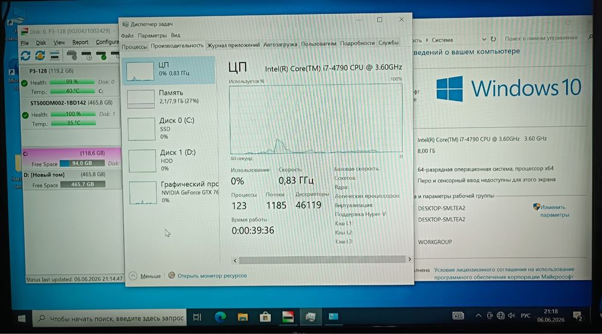Click the Система breadcrumb in address bar
The width and height of the screenshot is (602, 334).
[x=442, y=40]
